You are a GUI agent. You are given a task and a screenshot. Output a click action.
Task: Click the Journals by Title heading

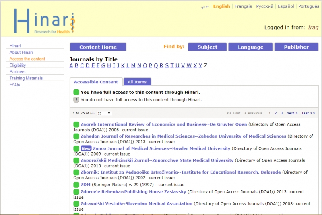pos(93,59)
